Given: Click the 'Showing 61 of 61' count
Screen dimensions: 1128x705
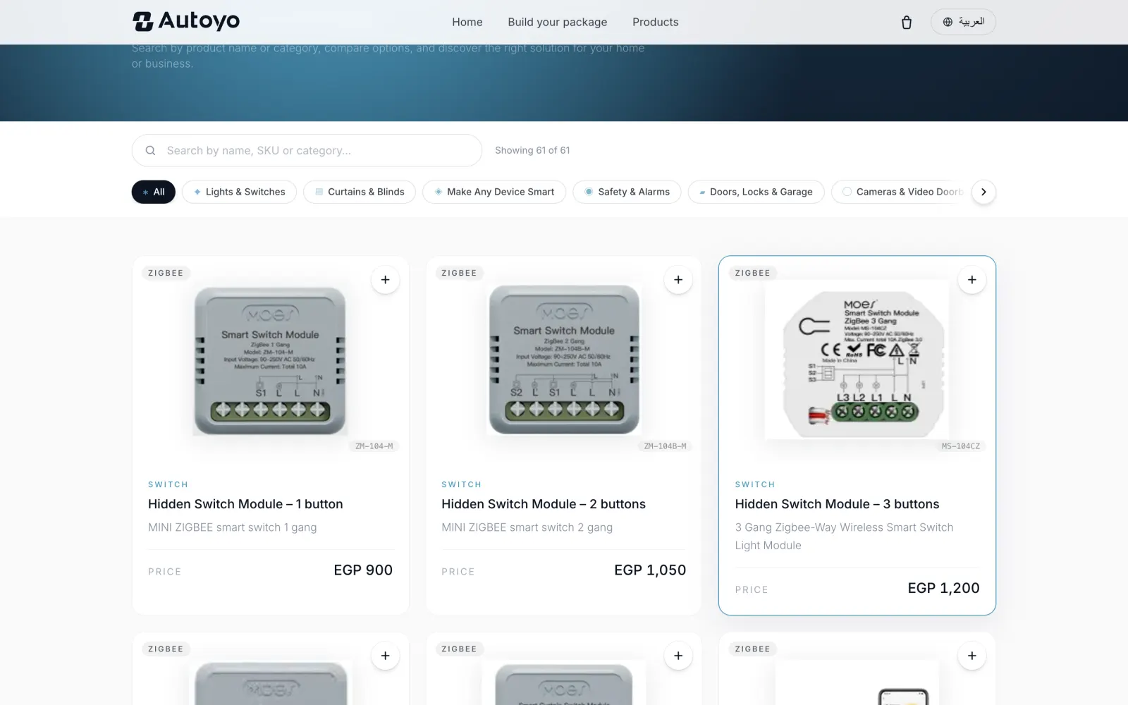Looking at the screenshot, I should pyautogui.click(x=532, y=150).
